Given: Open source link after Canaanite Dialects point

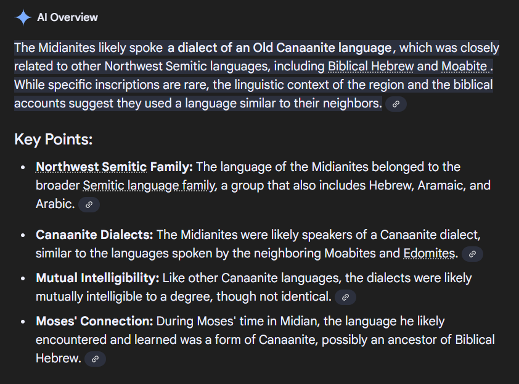Looking at the screenshot, I should coord(472,254).
